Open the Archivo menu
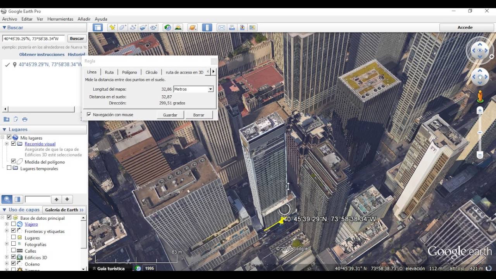 [10, 19]
